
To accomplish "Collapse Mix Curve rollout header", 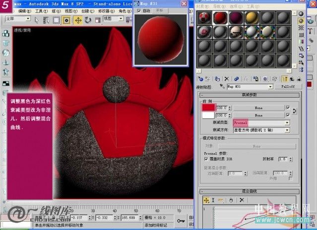I will pos(249,191).
